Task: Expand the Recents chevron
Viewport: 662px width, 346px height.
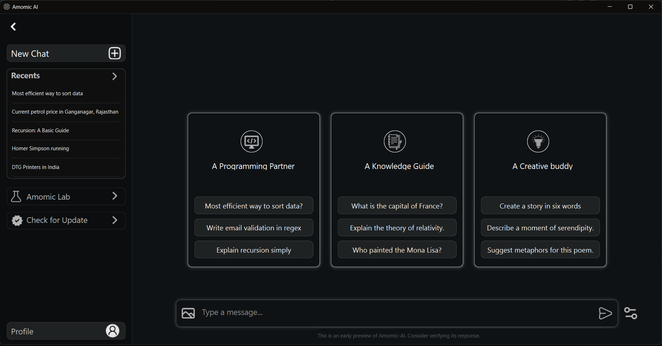Action: point(114,76)
